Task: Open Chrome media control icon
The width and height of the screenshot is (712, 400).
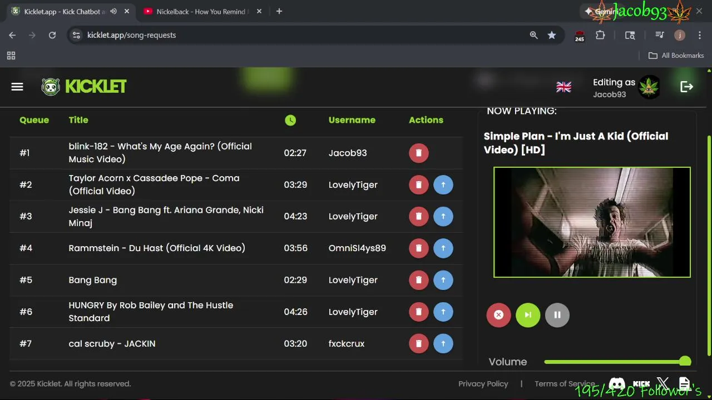Action: (x=660, y=35)
